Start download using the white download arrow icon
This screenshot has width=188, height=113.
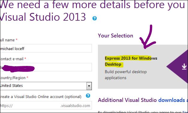(x=184, y=67)
